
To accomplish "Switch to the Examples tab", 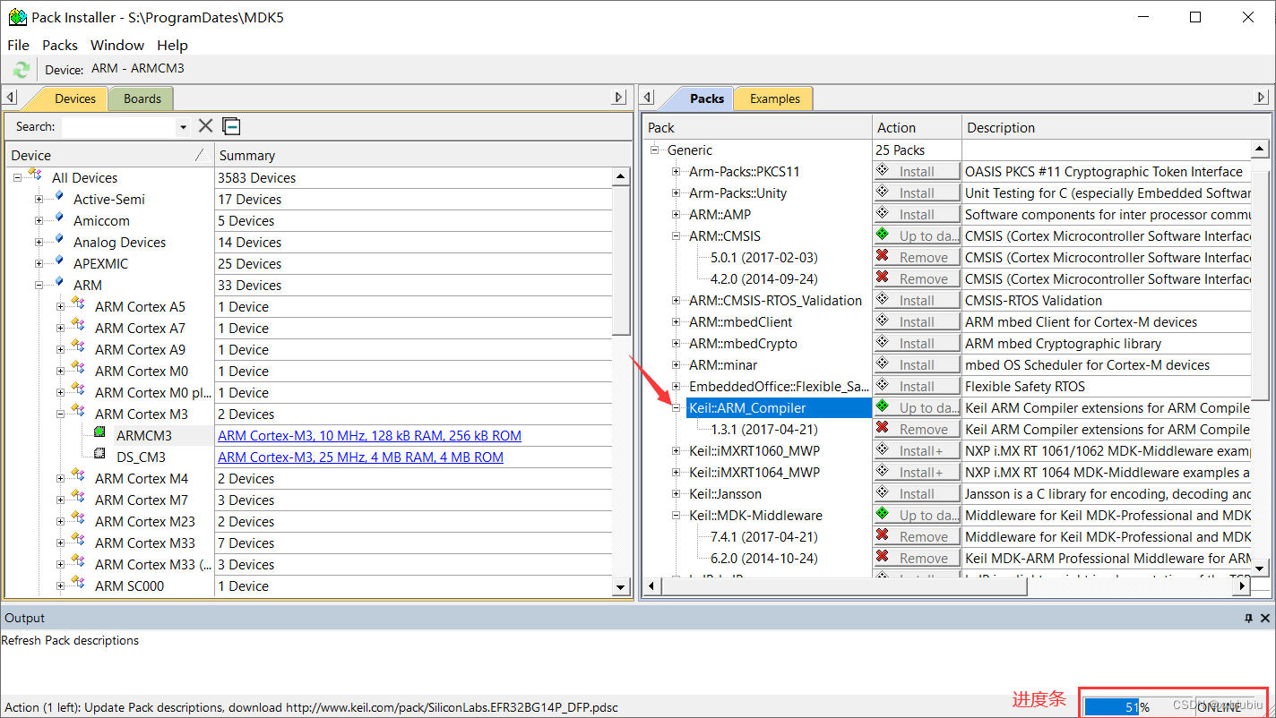I will (775, 98).
